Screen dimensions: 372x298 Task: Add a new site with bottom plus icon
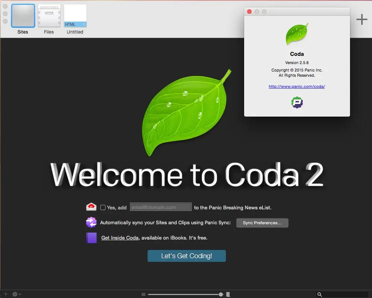click(x=6, y=294)
